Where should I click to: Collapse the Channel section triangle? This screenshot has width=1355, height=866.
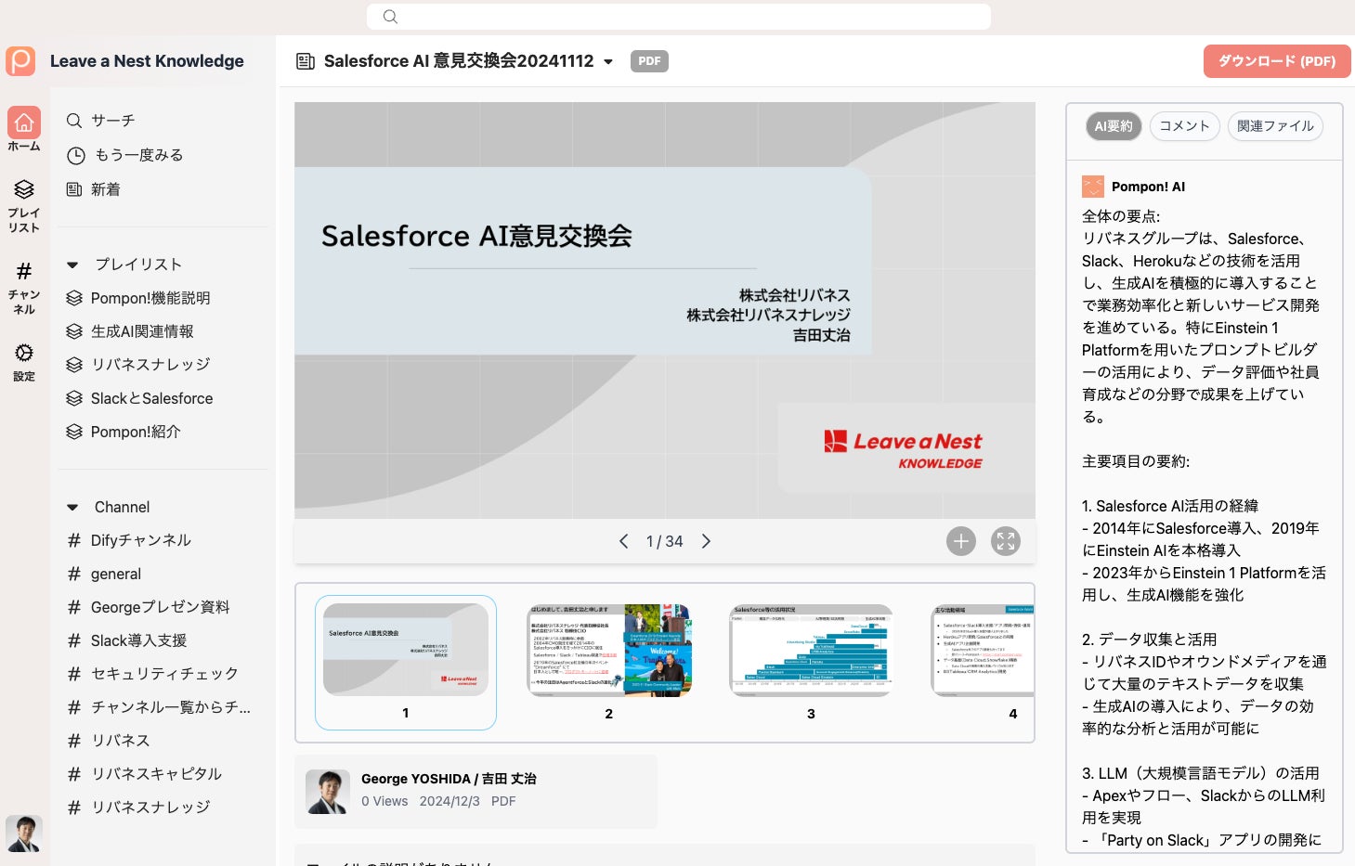click(72, 507)
